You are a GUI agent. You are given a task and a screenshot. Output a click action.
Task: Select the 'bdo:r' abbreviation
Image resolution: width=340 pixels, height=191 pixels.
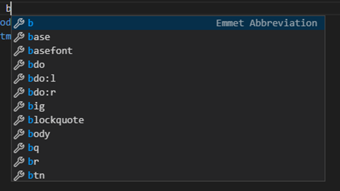[x=168, y=92]
